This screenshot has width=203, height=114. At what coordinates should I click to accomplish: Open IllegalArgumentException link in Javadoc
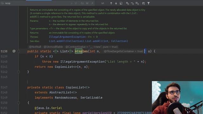67,37
